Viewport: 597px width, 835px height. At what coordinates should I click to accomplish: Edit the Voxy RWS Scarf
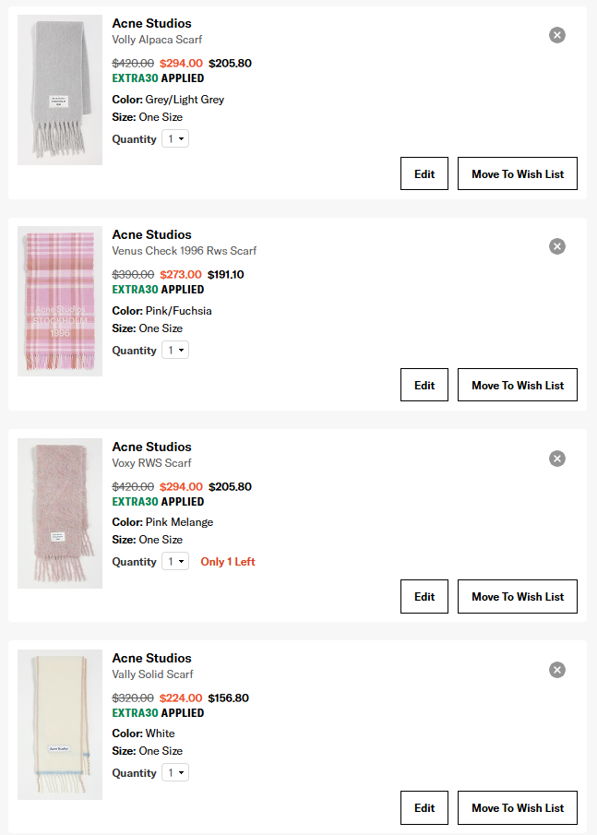pyautogui.click(x=424, y=597)
